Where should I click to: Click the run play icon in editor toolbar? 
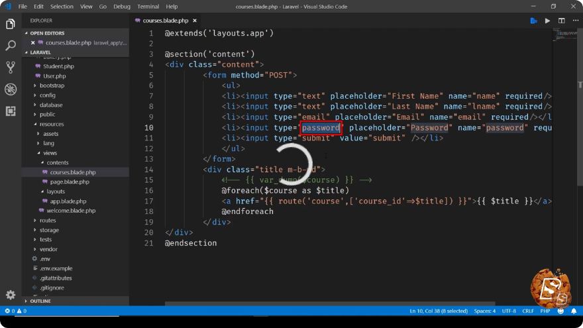pos(547,21)
